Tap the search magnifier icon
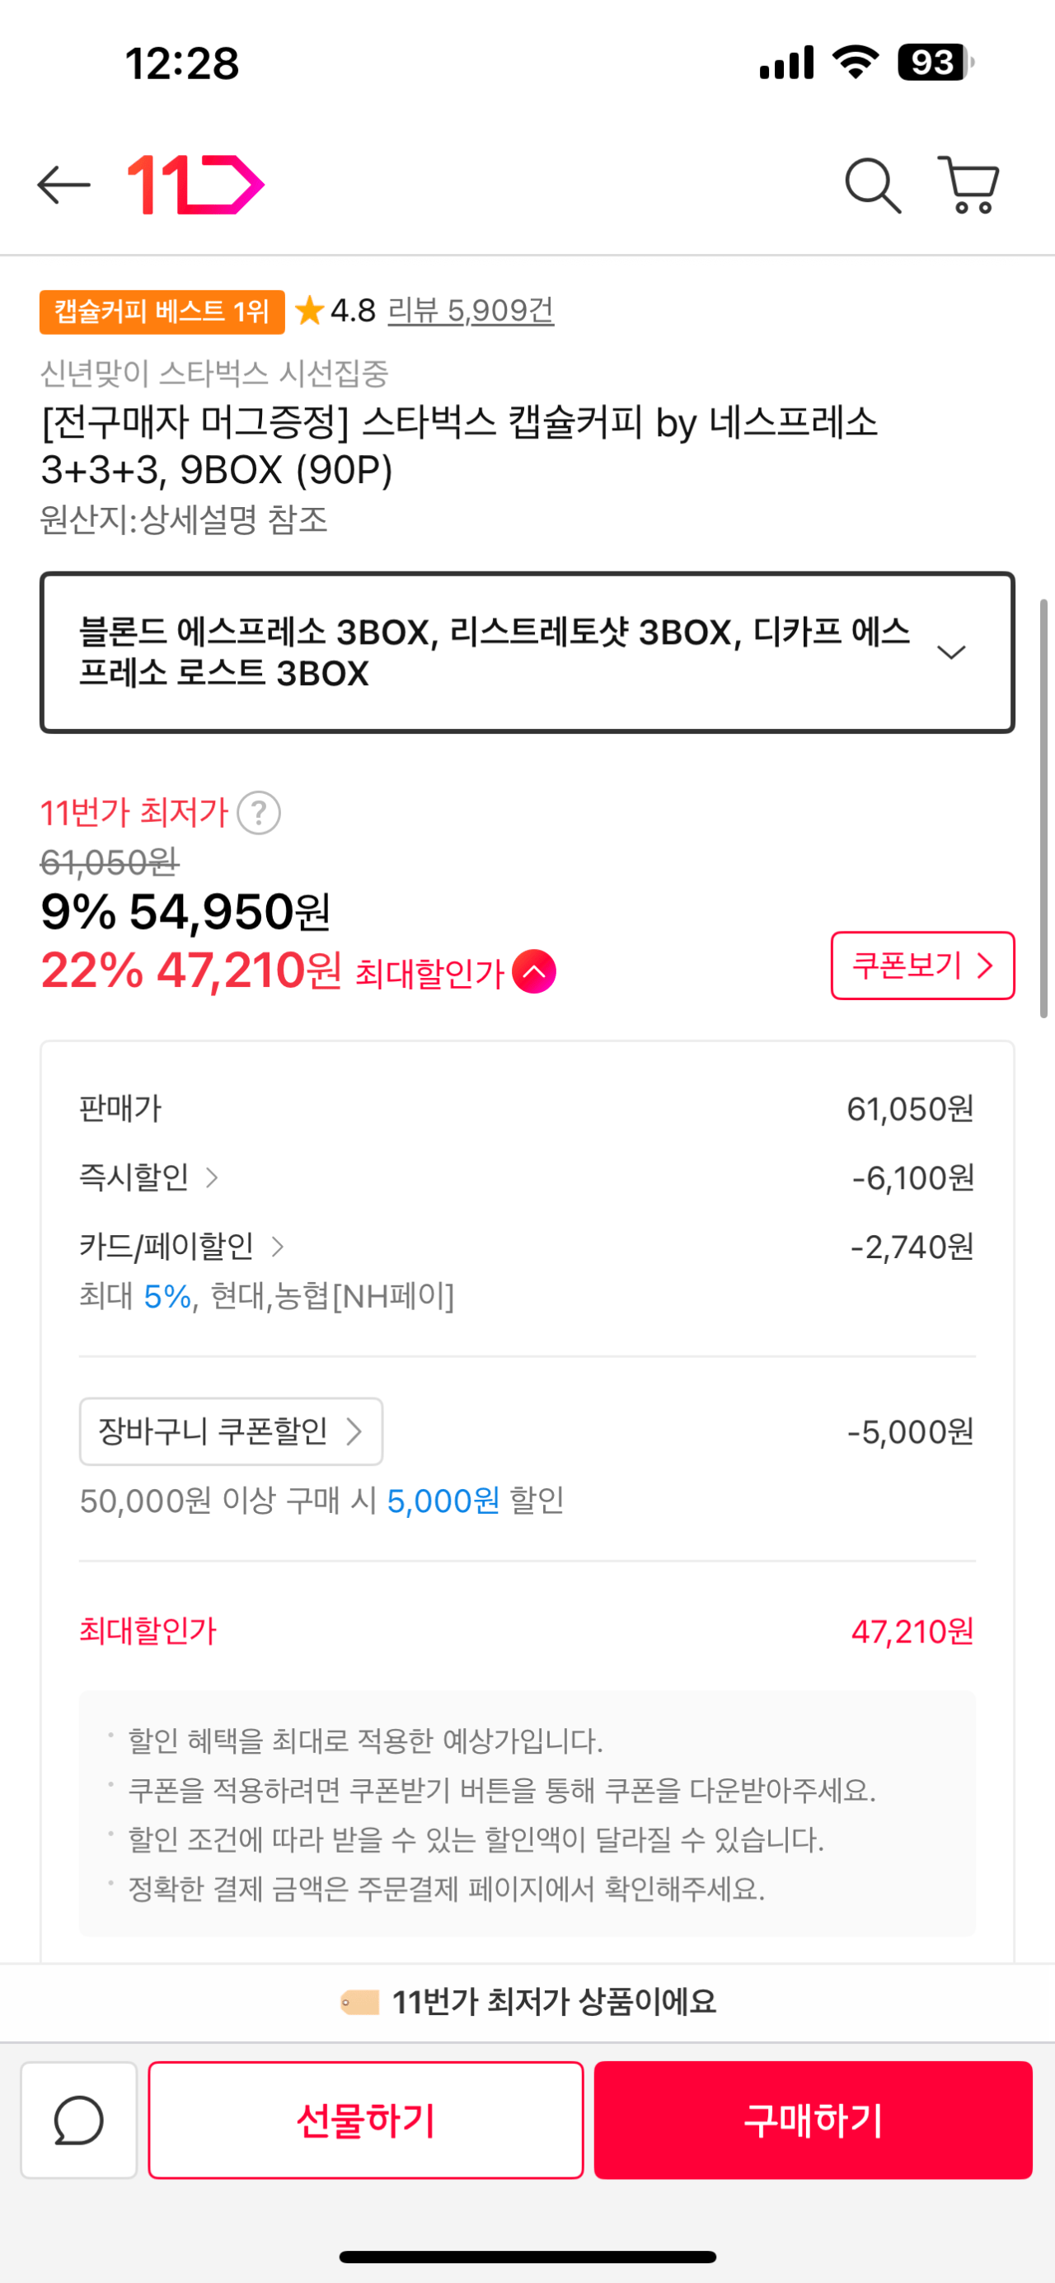This screenshot has height=2283, width=1055. [x=873, y=186]
